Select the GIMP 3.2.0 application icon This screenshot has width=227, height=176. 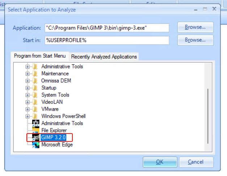[35, 138]
